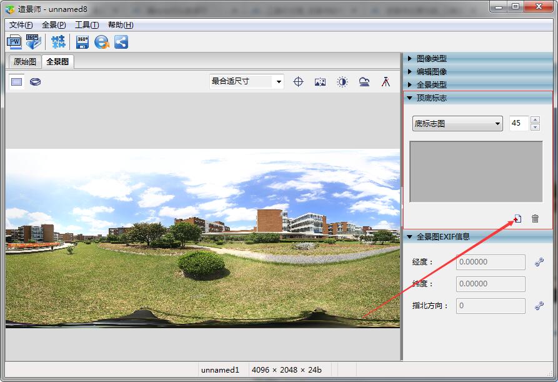Open the 最合适尺寸 zoom dropdown

(x=247, y=81)
